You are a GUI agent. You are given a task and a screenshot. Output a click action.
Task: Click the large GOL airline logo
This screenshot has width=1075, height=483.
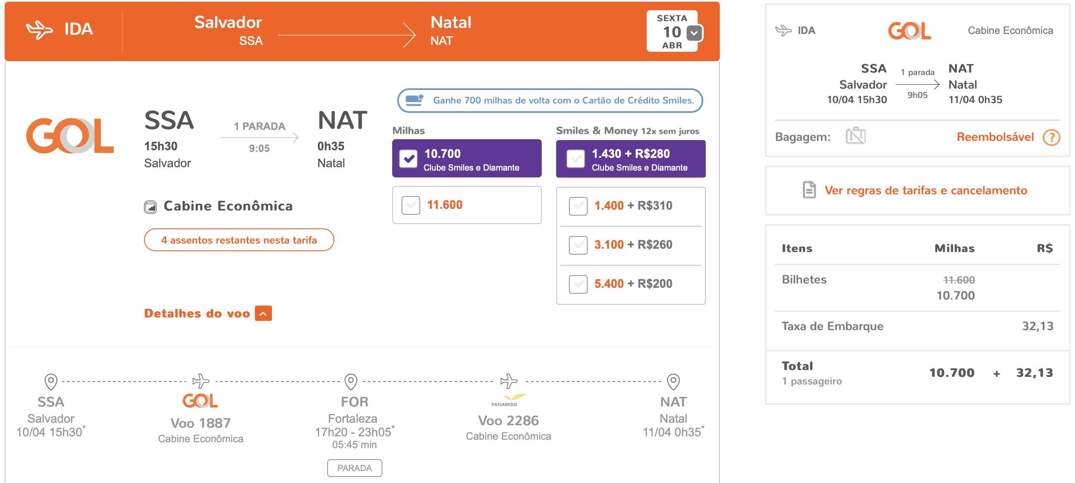(x=70, y=135)
